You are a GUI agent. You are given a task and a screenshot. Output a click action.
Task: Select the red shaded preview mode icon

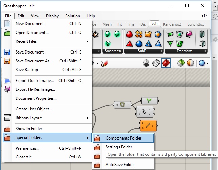pyautogui.click(x=166, y=63)
